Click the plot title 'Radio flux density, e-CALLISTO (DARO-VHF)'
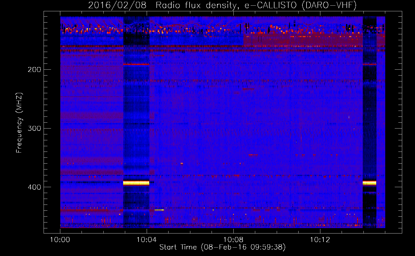 click(256, 5)
